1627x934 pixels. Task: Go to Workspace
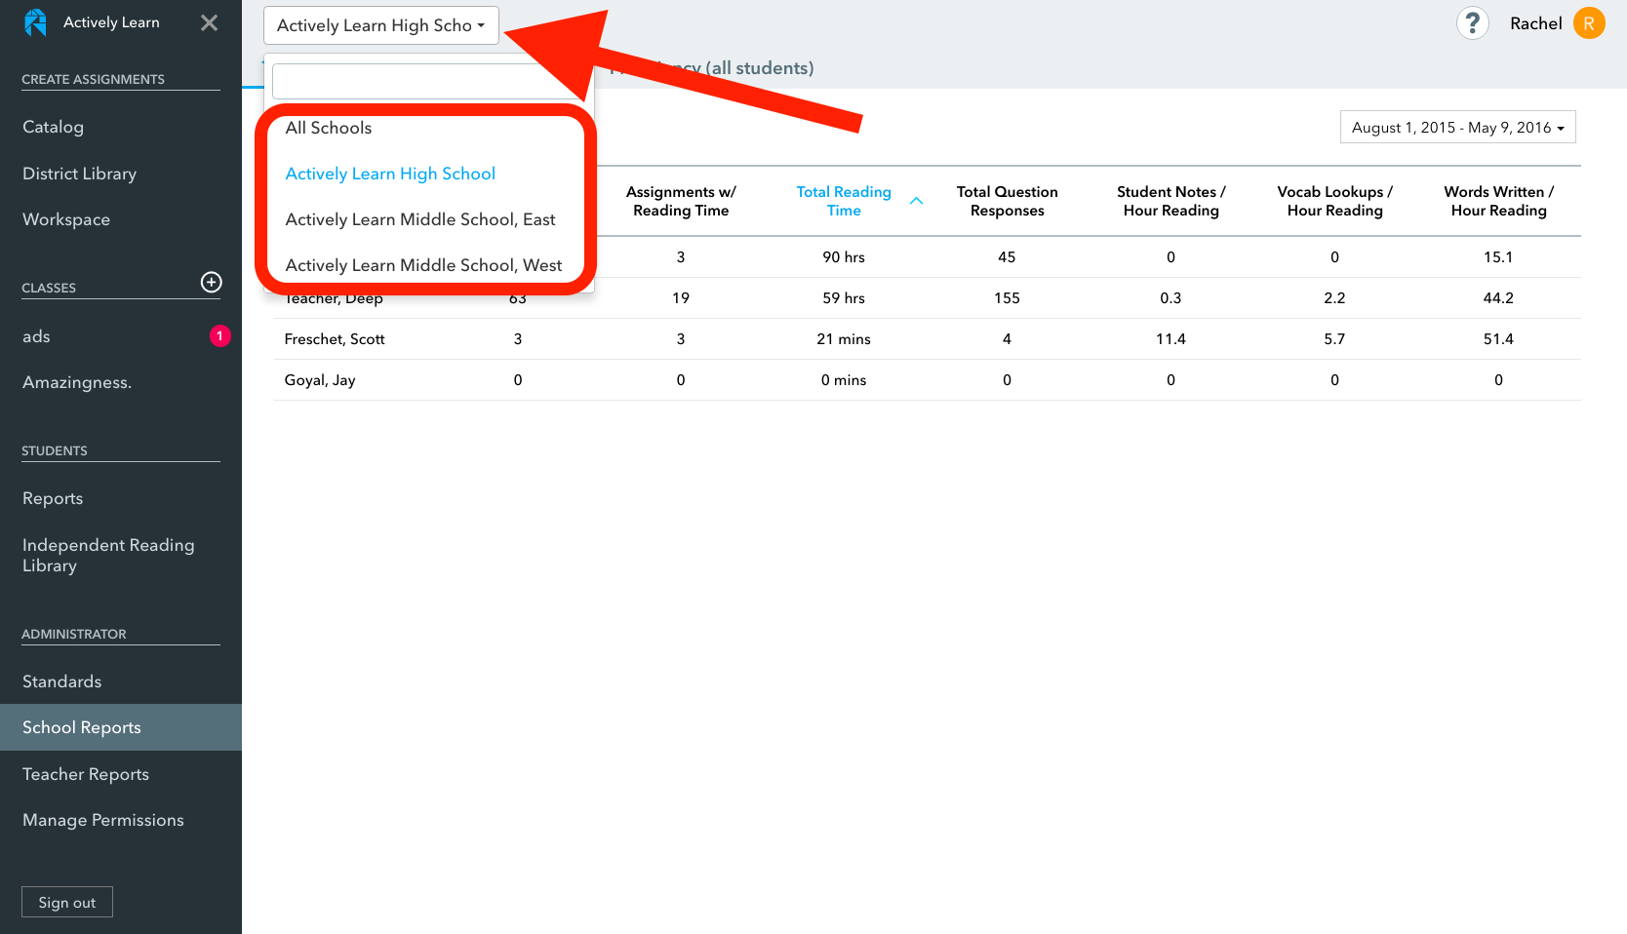click(x=66, y=219)
